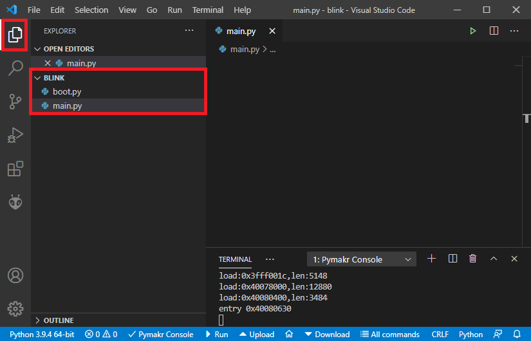Open the Source Control view
This screenshot has height=341, width=531.
coord(15,101)
